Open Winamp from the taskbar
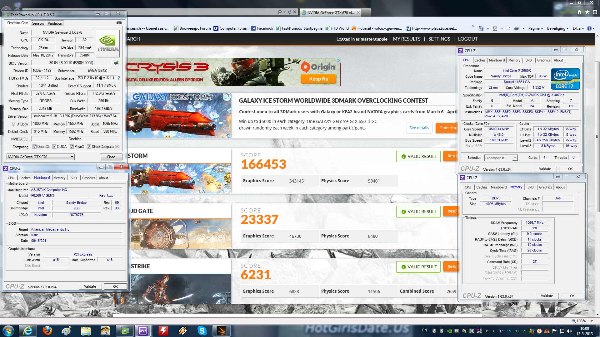The image size is (600, 337). (182, 331)
